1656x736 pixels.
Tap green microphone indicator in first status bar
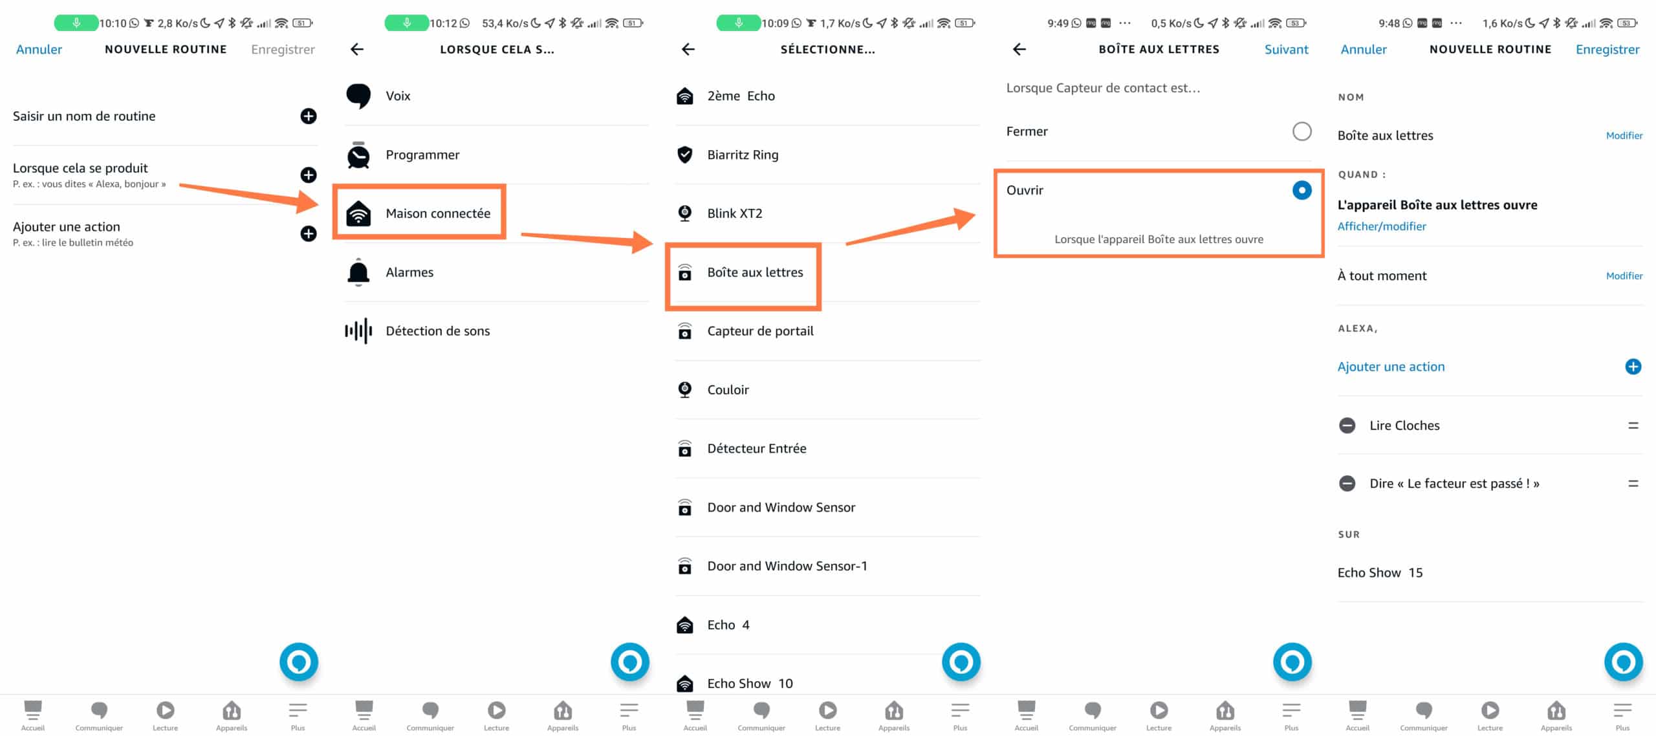pos(76,23)
